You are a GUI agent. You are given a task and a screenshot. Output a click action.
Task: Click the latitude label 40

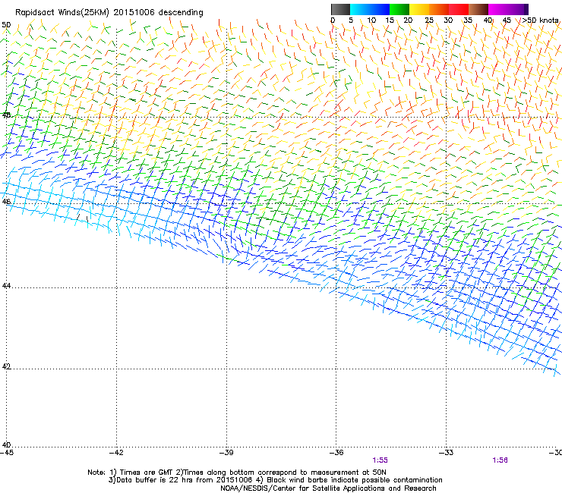pyautogui.click(x=6, y=445)
